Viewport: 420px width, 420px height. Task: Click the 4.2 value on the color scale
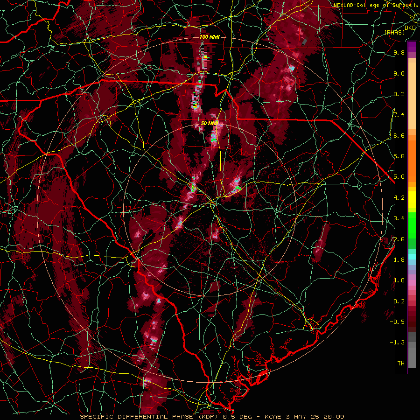click(x=399, y=198)
